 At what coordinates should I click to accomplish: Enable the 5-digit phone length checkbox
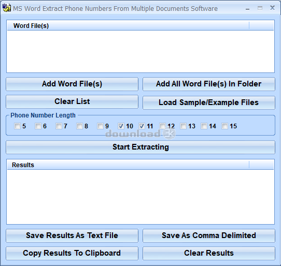pos(18,126)
